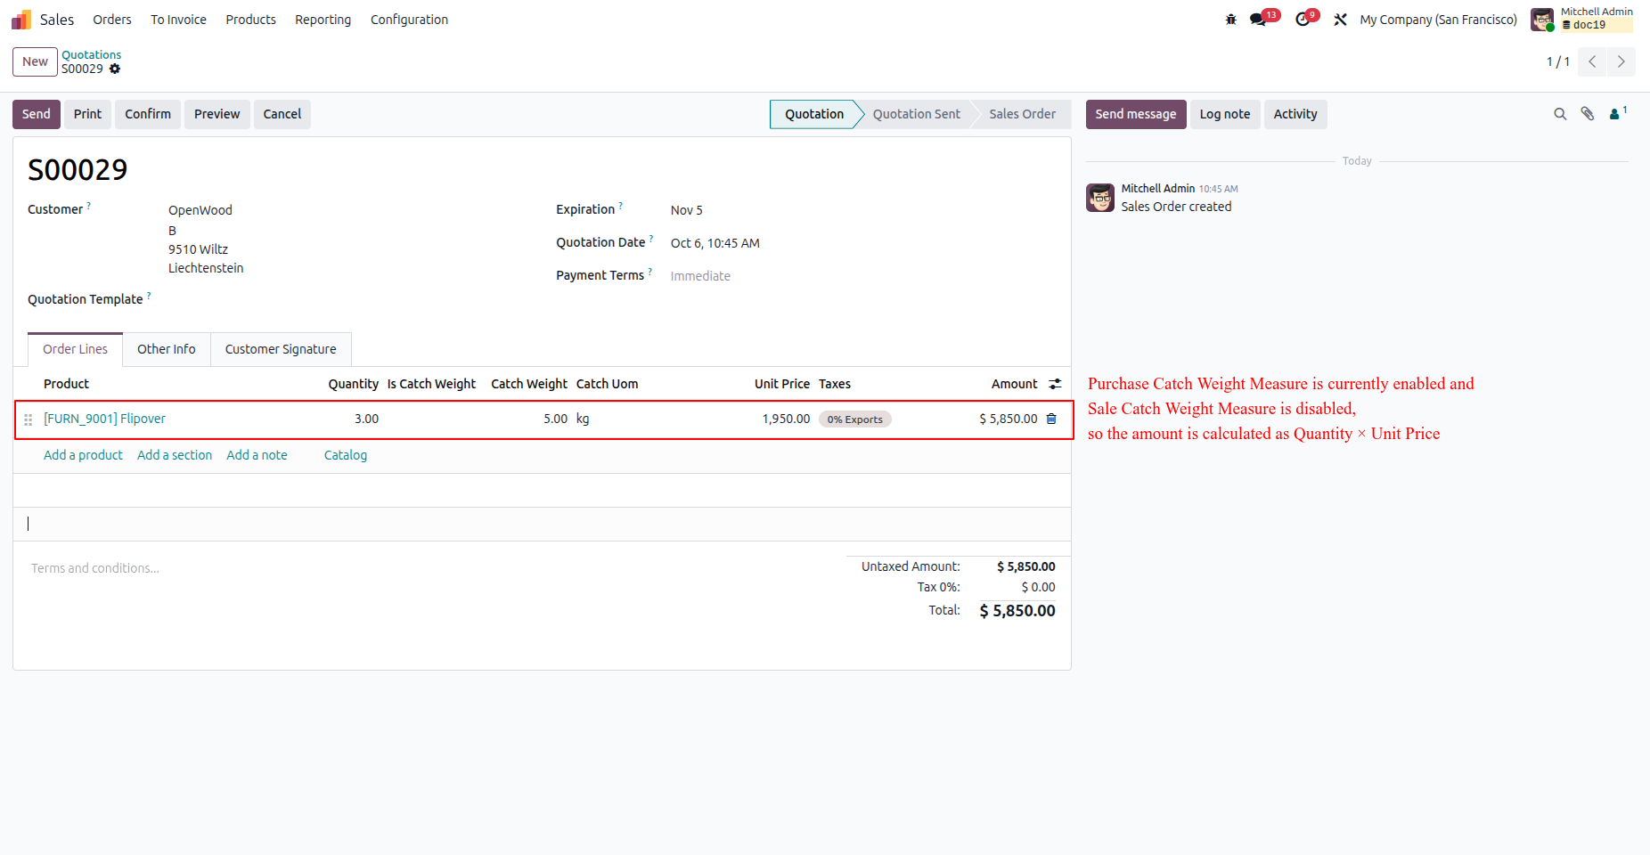This screenshot has height=855, width=1650.
Task: Search messages with the magnifier icon
Action: 1560,114
